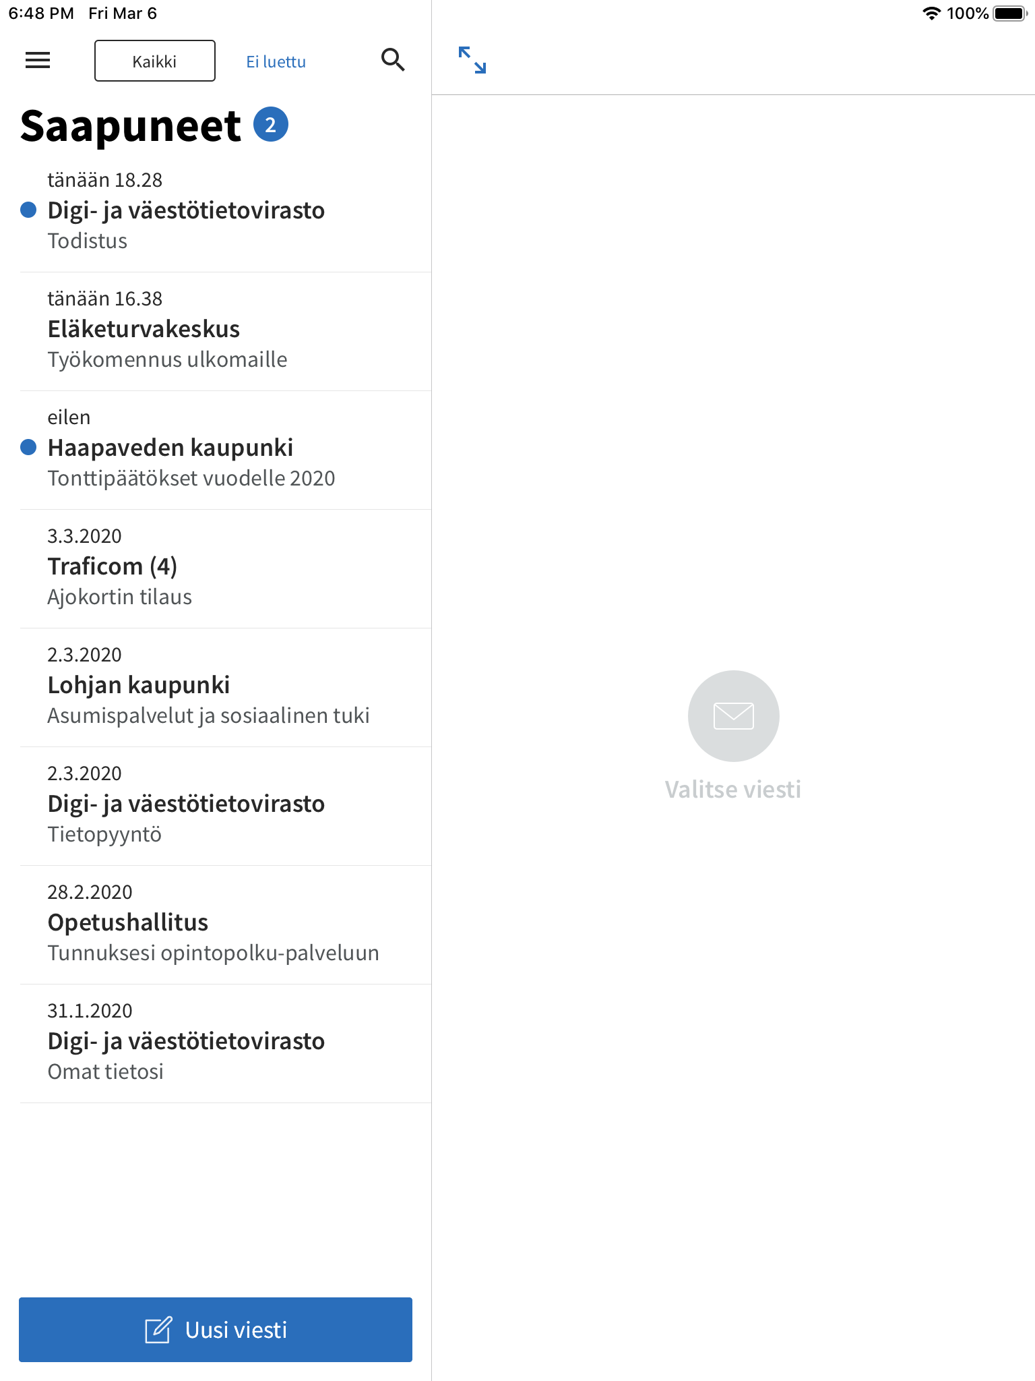The height and width of the screenshot is (1381, 1035).
Task: Open message search with magnifier icon
Action: [393, 60]
